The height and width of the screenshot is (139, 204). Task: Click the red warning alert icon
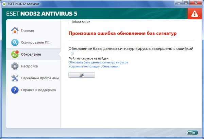coord(194,14)
